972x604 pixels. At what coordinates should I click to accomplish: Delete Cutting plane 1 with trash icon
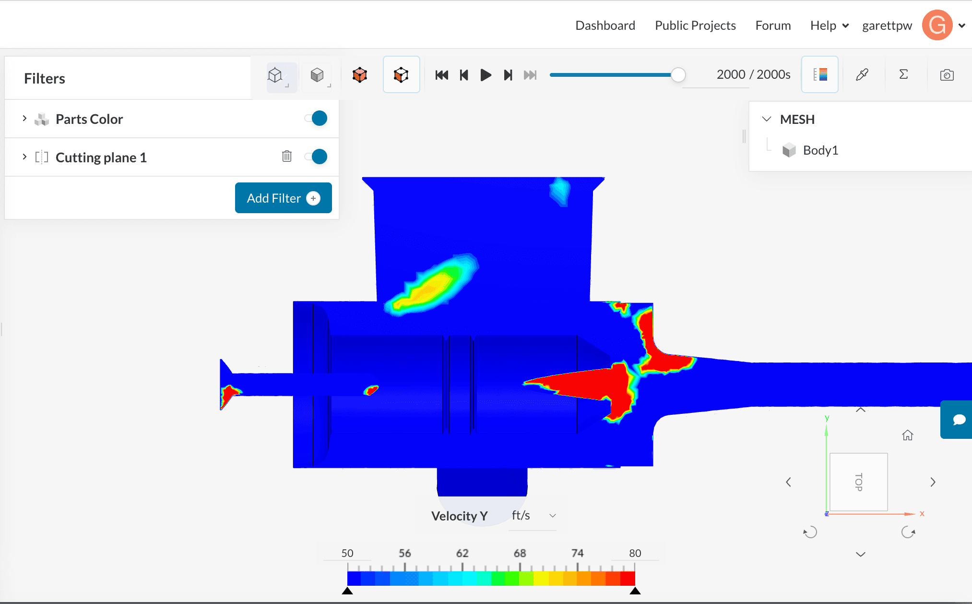[x=287, y=157]
